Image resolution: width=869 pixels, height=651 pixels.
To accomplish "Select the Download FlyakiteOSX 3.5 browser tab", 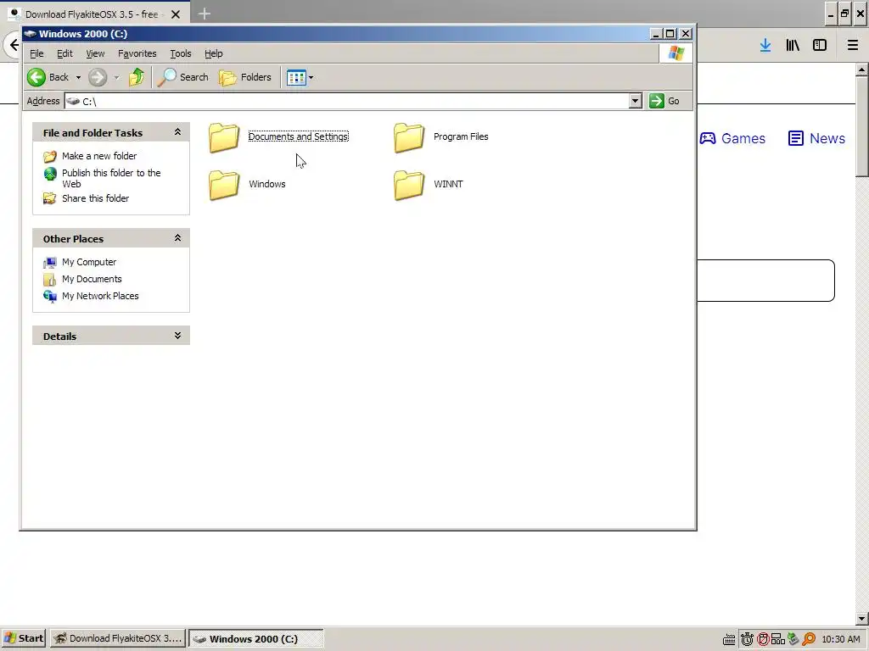I will point(92,14).
